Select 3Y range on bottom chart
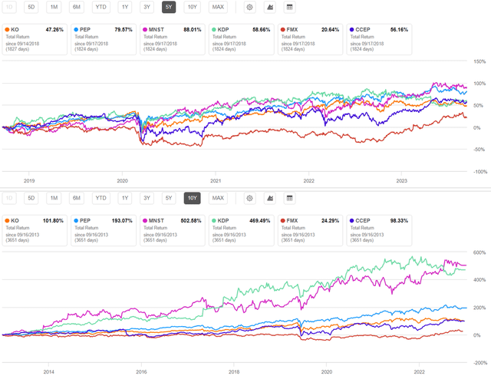This screenshot has width=491, height=379. pyautogui.click(x=147, y=198)
